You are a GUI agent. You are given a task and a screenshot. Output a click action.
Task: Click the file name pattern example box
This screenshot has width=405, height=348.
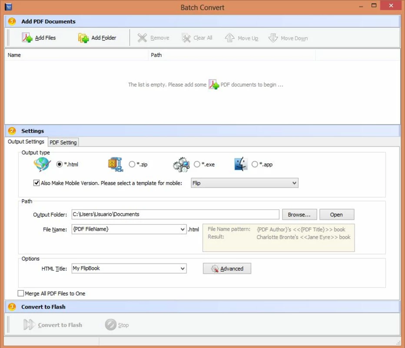pos(279,238)
